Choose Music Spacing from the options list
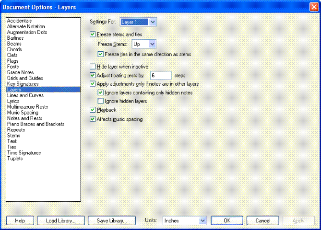 coord(23,113)
